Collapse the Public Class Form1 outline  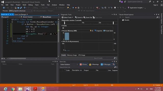(x=12, y=19)
